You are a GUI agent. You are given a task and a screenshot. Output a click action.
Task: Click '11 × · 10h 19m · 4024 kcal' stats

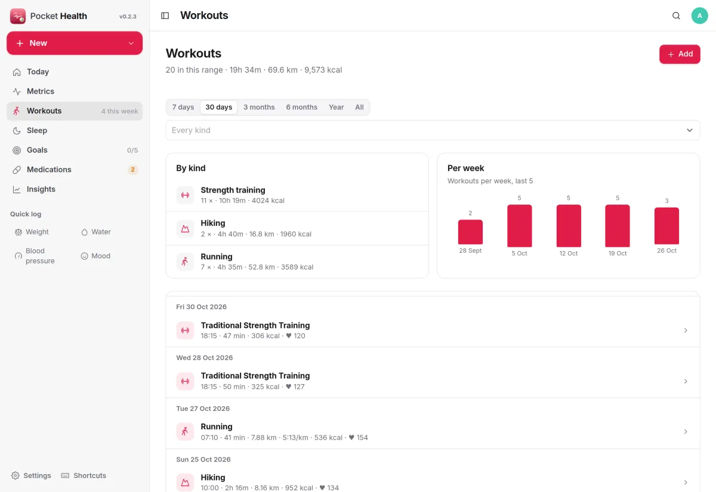coord(243,200)
